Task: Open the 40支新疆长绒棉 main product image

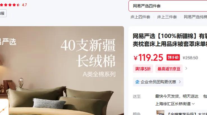Action: tap(62, 71)
